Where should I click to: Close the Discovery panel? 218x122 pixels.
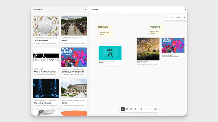85,9
